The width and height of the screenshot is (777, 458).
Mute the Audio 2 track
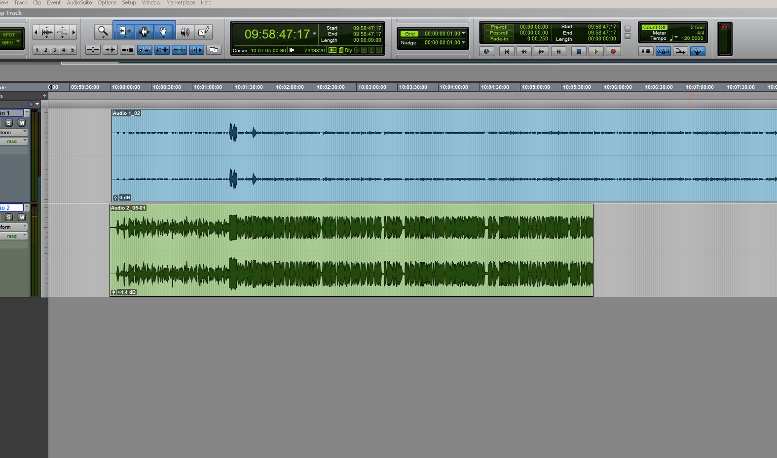22,217
